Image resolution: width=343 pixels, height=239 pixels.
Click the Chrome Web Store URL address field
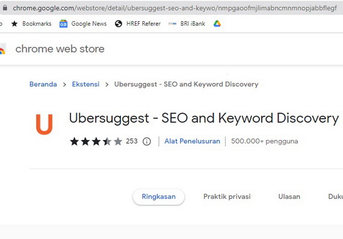click(175, 8)
